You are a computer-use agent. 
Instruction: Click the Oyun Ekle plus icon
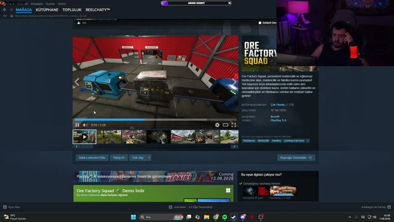[x=5, y=207]
